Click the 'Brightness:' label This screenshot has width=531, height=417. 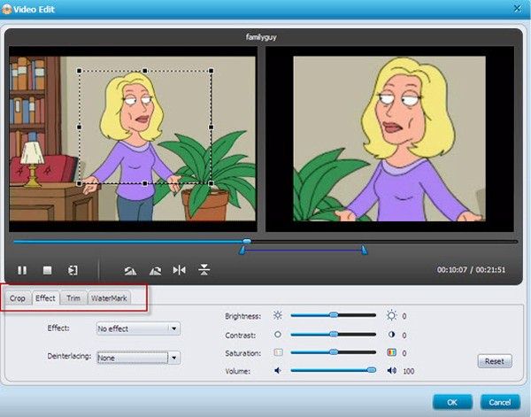[242, 316]
